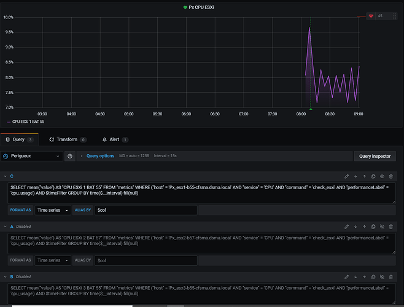Move query A up
The image size is (404, 307).
tap(364, 227)
